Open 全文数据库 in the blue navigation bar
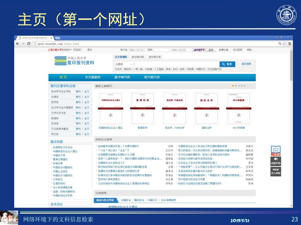The width and height of the screenshot is (301, 225). coord(93,77)
